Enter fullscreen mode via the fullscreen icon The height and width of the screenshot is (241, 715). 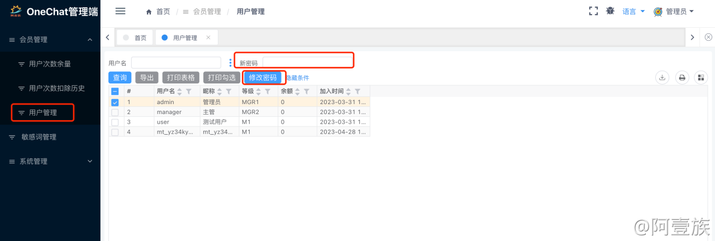(593, 11)
